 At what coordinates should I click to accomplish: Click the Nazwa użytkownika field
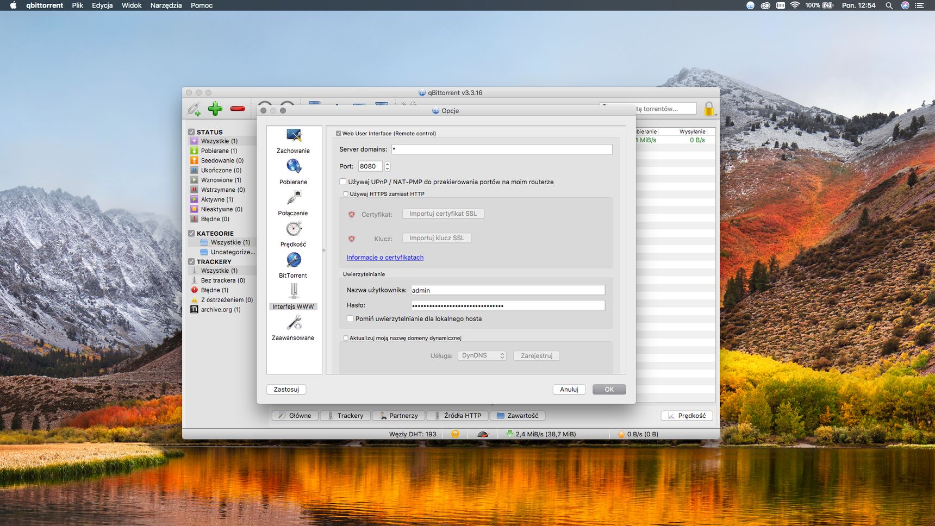pos(508,290)
